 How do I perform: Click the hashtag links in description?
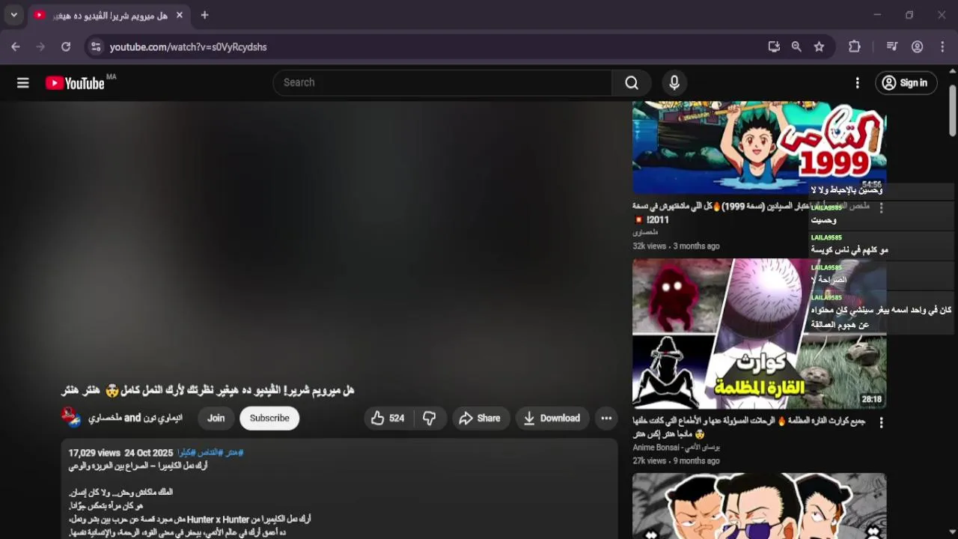point(210,453)
